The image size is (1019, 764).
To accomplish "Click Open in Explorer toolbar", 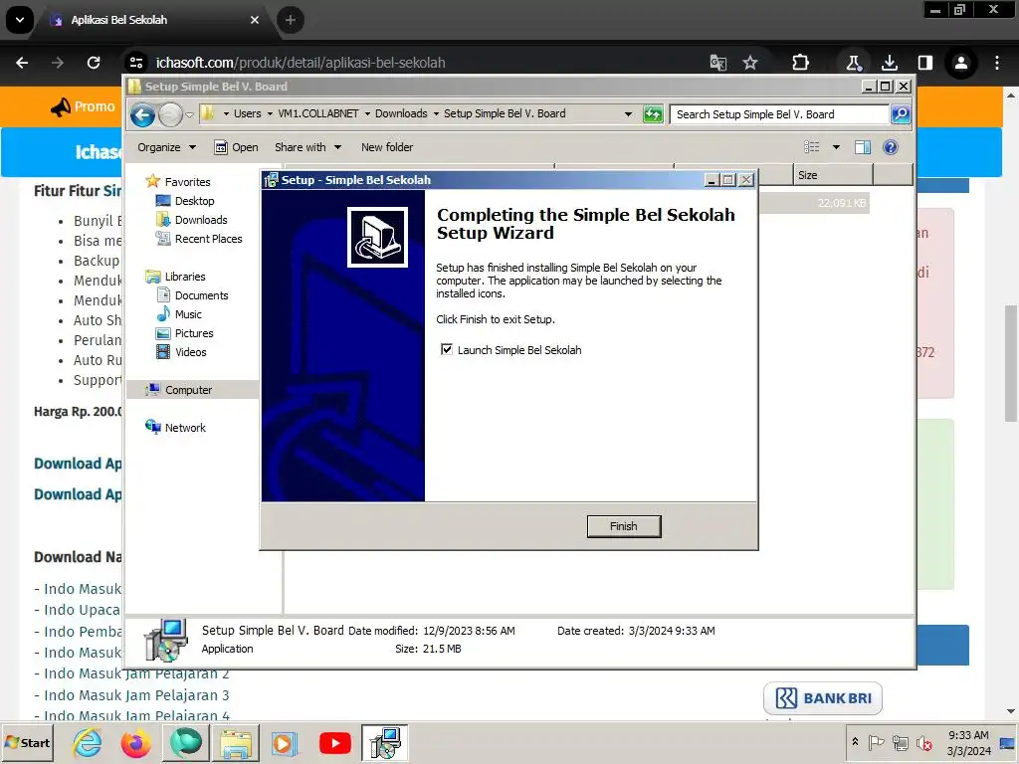I will [x=237, y=147].
